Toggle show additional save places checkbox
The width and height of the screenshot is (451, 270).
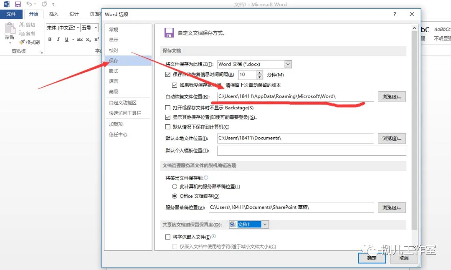[x=168, y=117]
